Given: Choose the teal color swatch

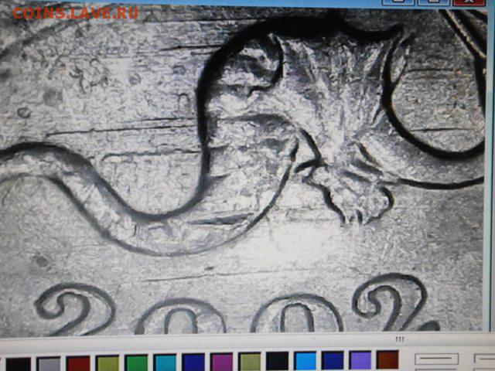Looking at the screenshot, I should tap(165, 362).
